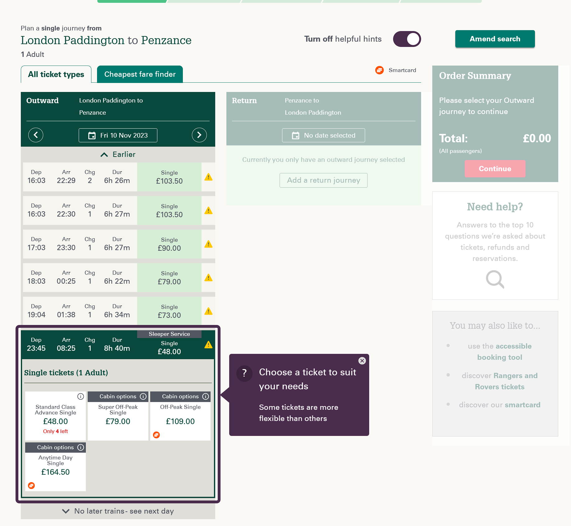Open info icon for Super Off-Peak Single cabin options

[x=143, y=396]
